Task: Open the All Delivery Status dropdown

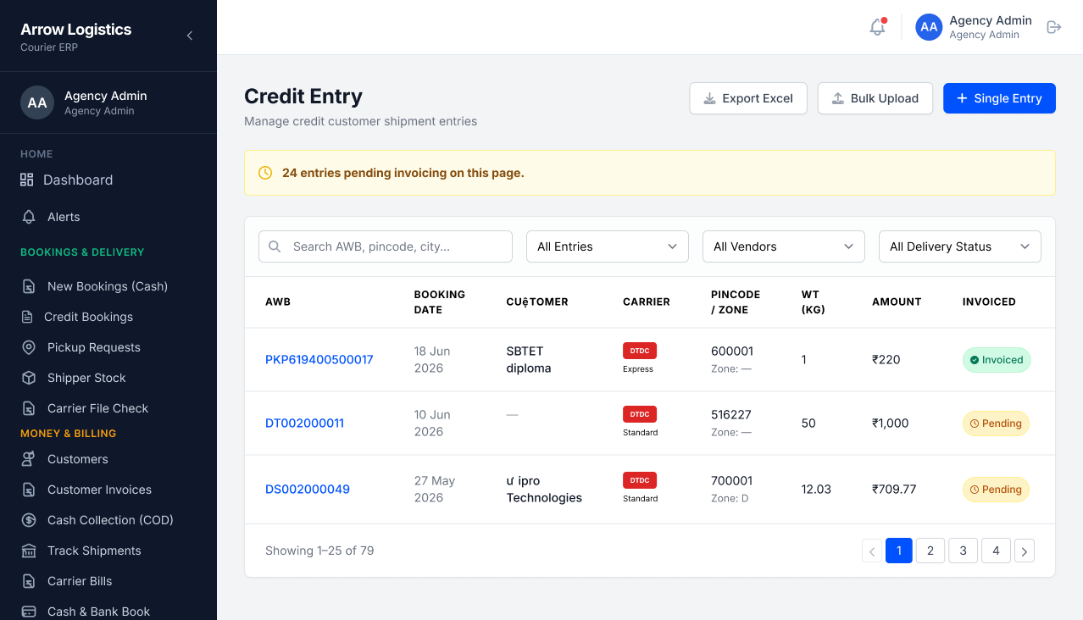Action: 960,246
